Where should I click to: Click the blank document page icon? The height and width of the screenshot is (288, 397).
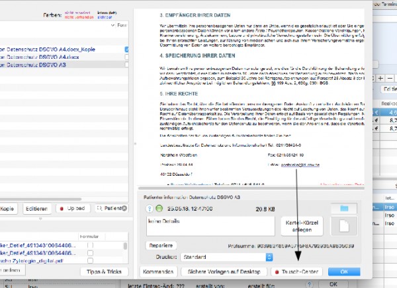[344, 225]
